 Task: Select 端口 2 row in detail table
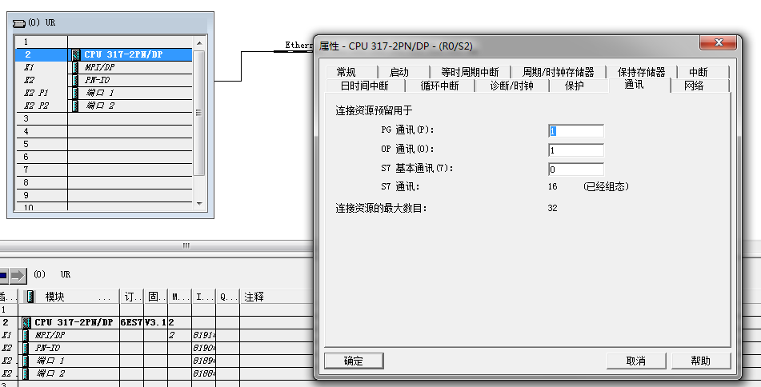(x=157, y=373)
